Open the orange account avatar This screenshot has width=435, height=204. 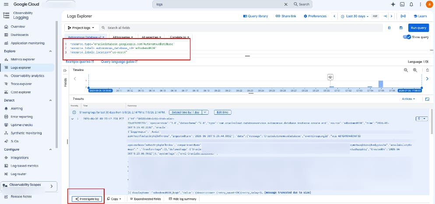click(429, 4)
